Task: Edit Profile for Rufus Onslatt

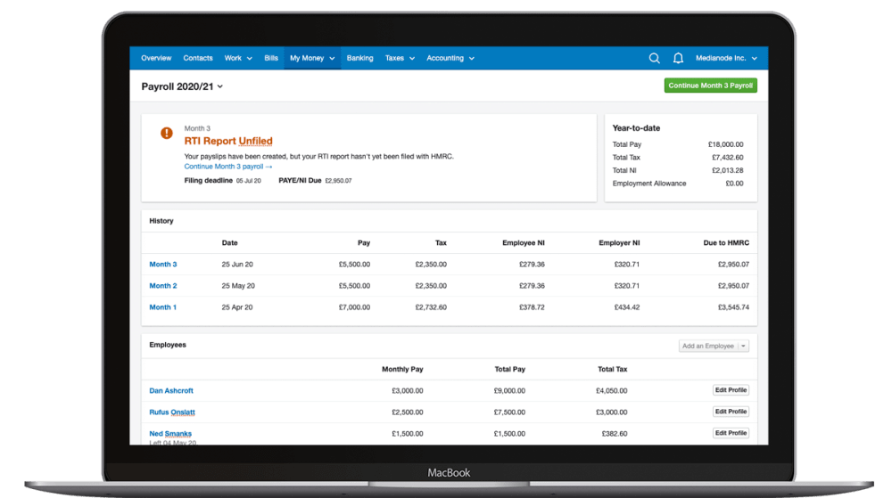Action: [x=731, y=412]
